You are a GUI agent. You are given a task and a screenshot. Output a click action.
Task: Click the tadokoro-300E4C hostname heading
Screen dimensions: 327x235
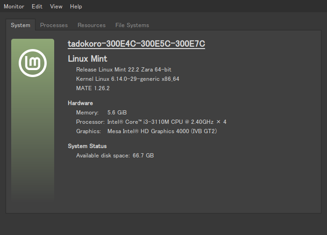(x=136, y=44)
